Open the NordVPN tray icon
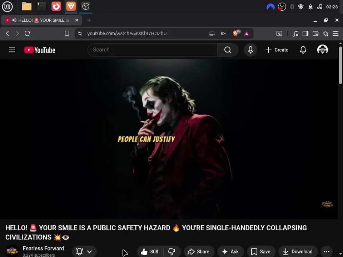The width and height of the screenshot is (343, 257). (x=270, y=7)
